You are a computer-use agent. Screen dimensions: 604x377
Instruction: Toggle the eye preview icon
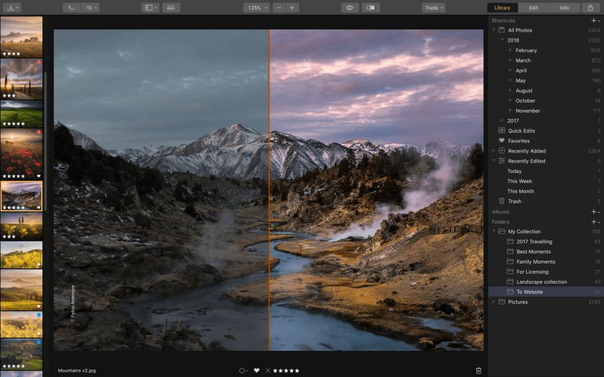(x=349, y=8)
